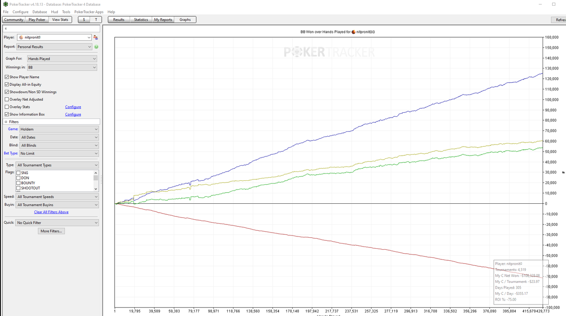The height and width of the screenshot is (316, 566).
Task: Open the Bet Type dropdown set to No Limit
Action: click(59, 153)
